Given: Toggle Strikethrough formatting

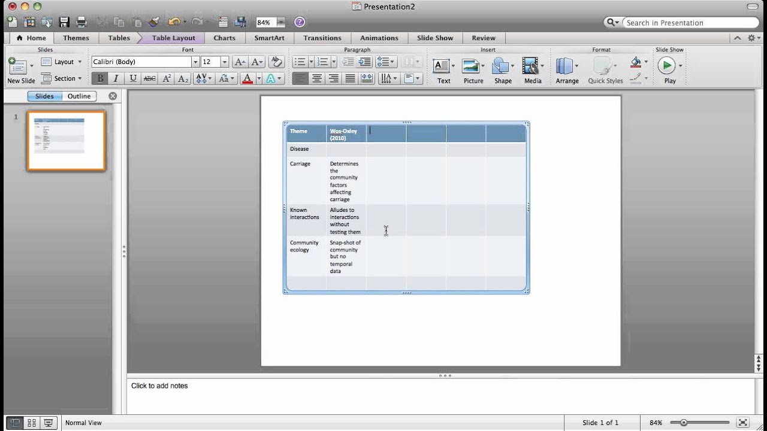Looking at the screenshot, I should click(x=149, y=78).
